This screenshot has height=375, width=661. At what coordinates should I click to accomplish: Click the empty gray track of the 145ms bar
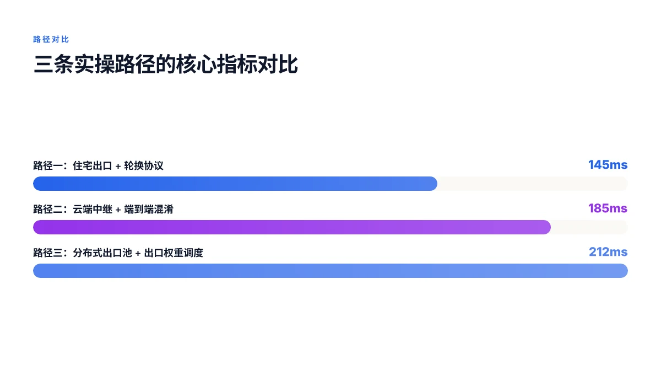533,184
